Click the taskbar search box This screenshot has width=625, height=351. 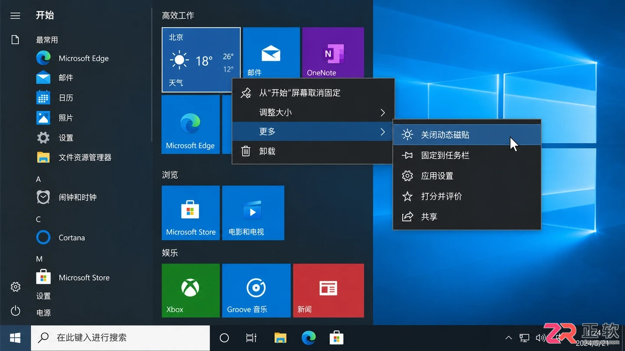(x=121, y=338)
